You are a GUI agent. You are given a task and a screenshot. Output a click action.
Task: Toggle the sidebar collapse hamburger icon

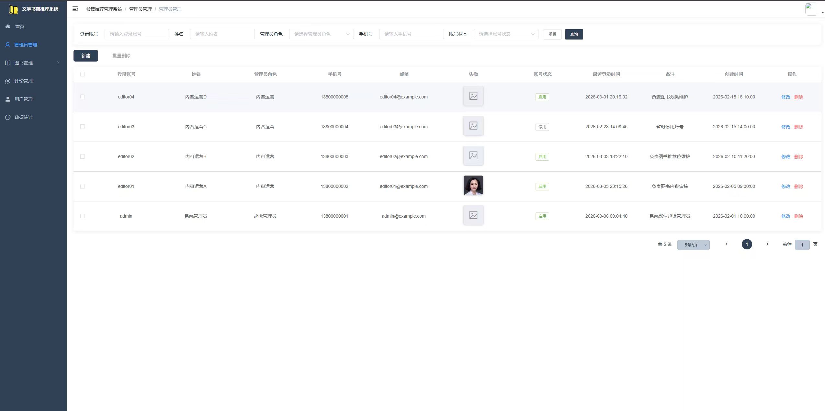point(75,9)
